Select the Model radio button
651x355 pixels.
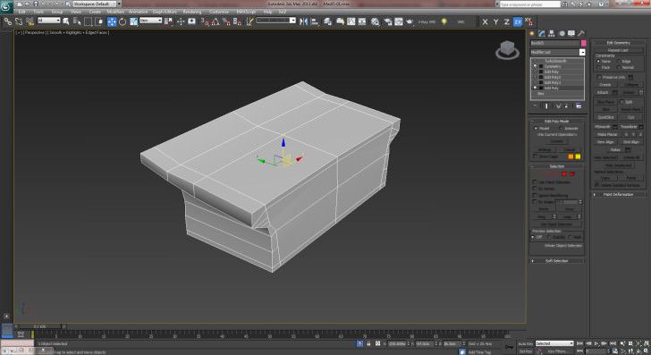click(537, 128)
